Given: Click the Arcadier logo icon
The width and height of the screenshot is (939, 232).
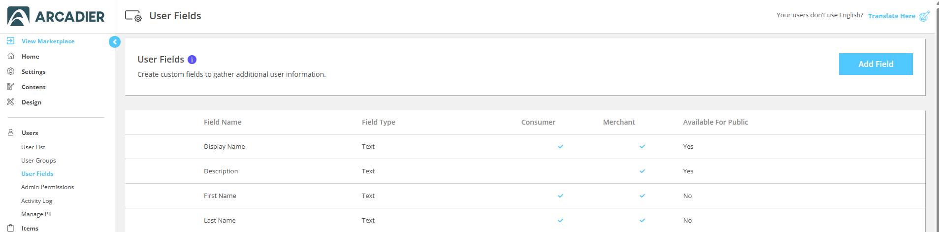Looking at the screenshot, I should point(19,16).
